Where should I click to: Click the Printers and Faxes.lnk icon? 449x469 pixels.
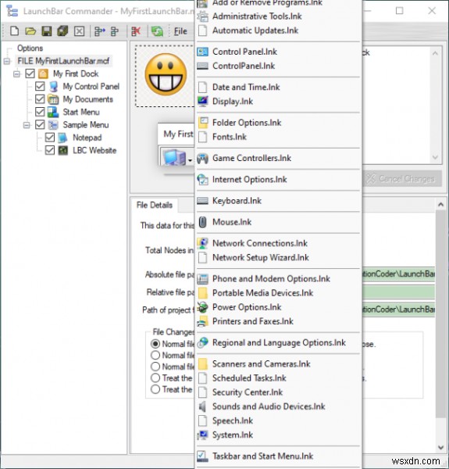pos(202,321)
